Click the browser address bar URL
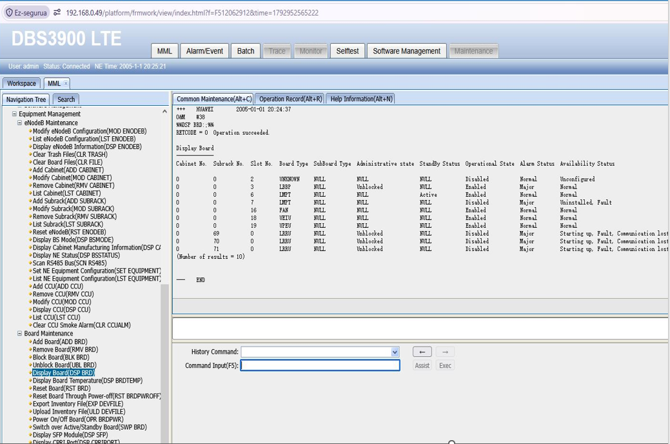This screenshot has height=444, width=670. click(192, 13)
